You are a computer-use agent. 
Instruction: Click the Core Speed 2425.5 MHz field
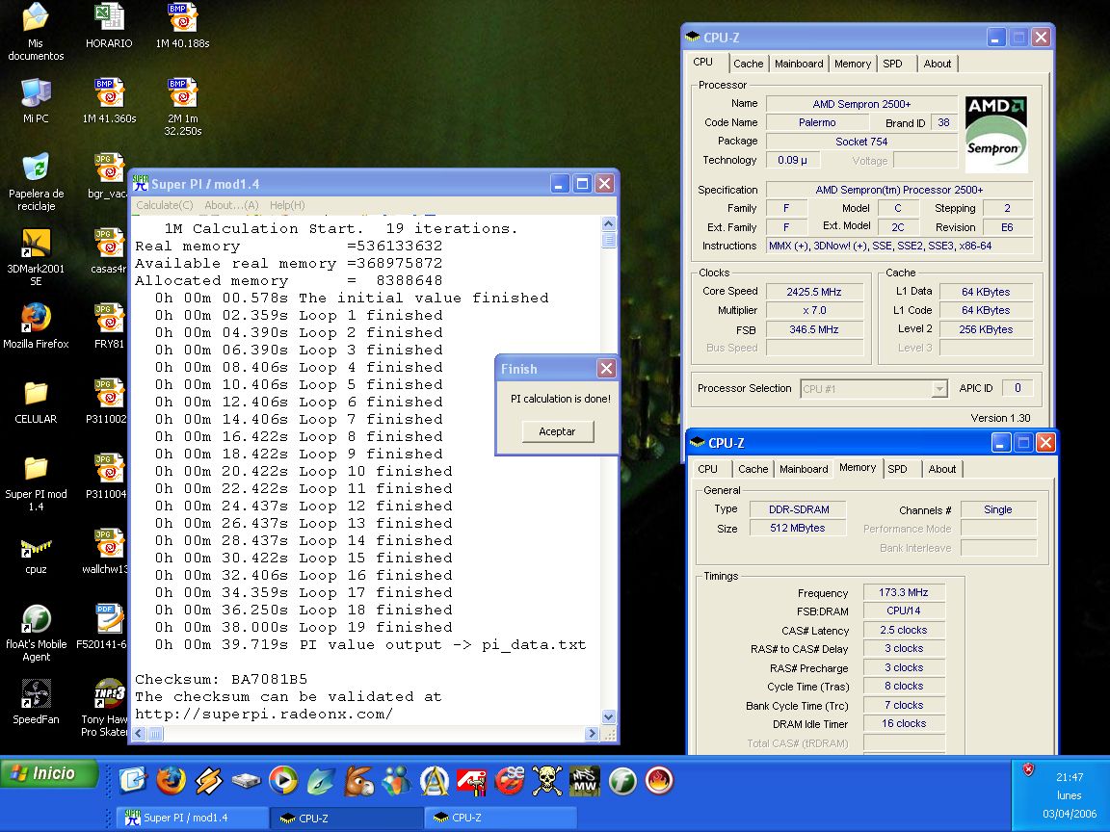point(814,292)
